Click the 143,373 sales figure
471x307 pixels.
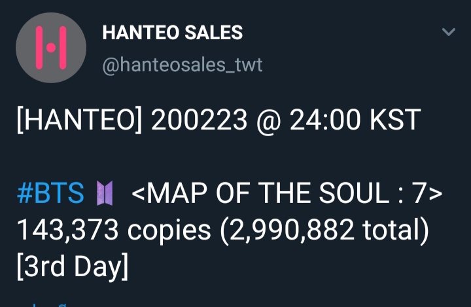67,230
